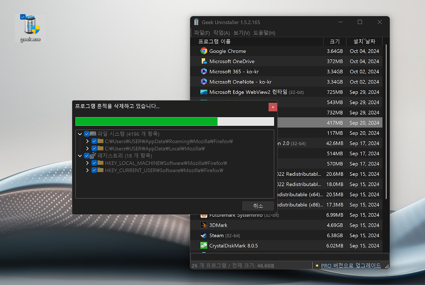
Task: Open the 보기(V) menu
Action: pos(241,33)
